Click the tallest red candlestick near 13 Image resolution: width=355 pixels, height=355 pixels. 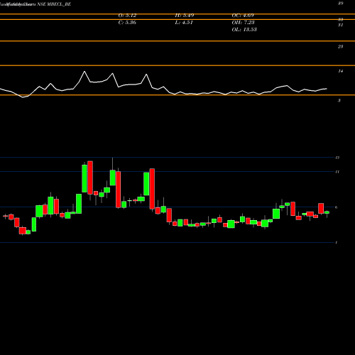[x=90, y=177]
